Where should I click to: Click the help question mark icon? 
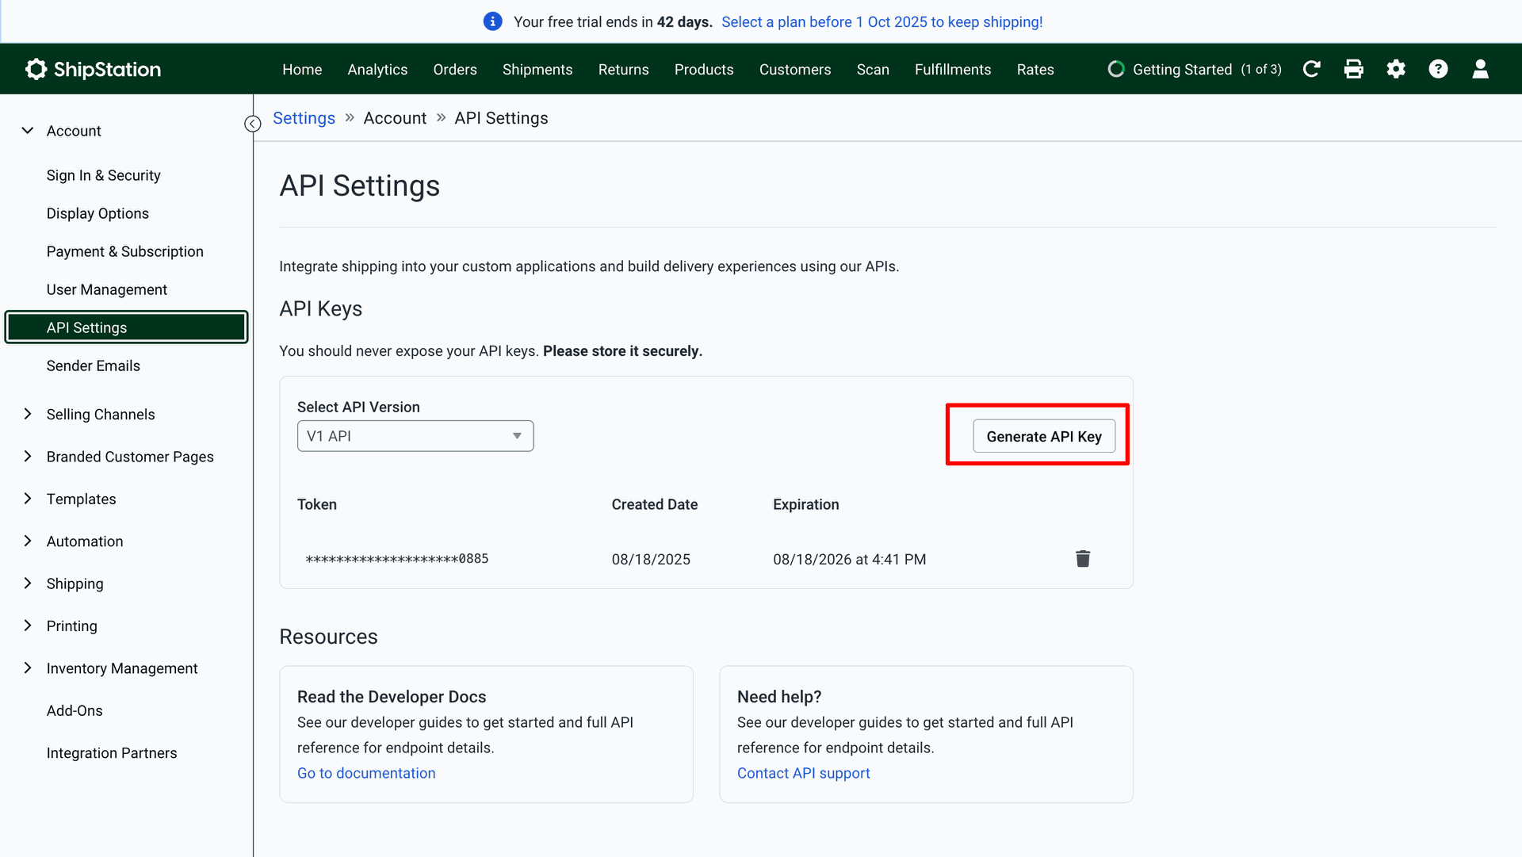click(x=1438, y=69)
